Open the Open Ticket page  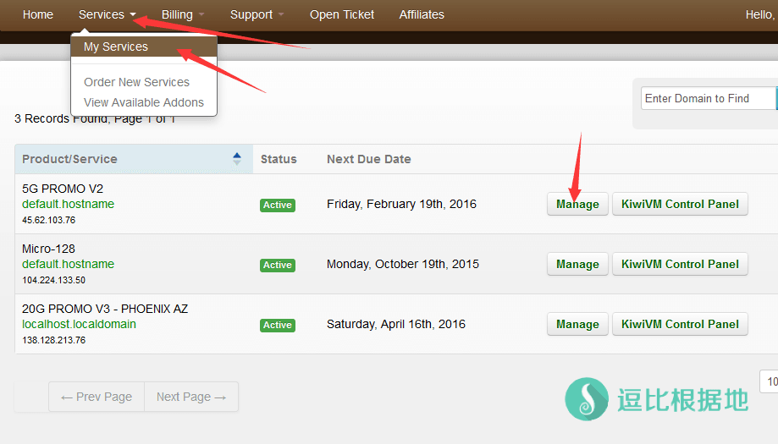(342, 14)
